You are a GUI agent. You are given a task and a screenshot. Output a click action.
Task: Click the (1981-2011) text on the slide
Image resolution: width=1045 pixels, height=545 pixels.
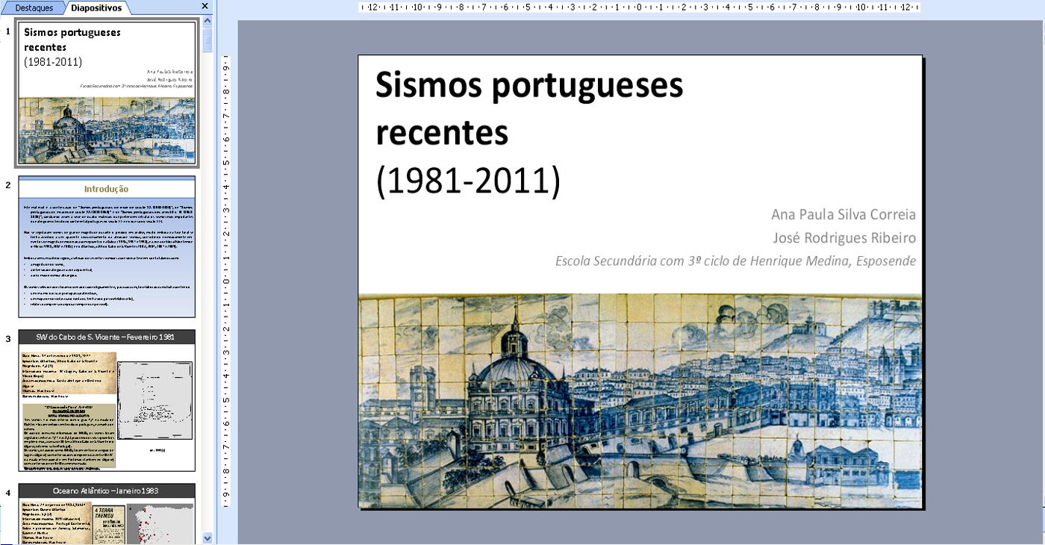tap(468, 181)
